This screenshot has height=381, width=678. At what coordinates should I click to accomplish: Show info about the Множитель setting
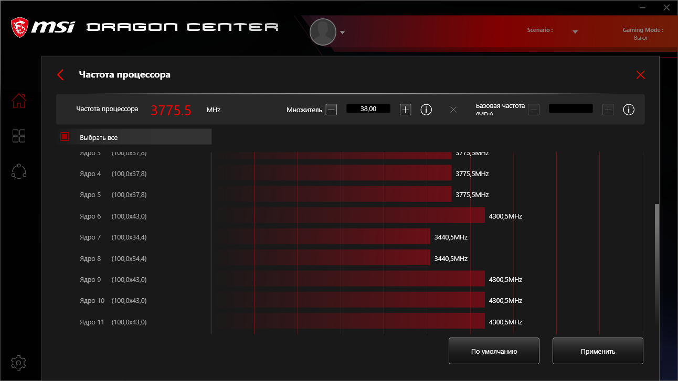[426, 110]
